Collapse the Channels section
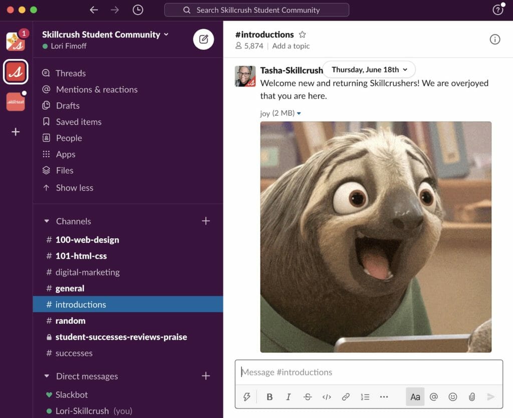 point(47,221)
